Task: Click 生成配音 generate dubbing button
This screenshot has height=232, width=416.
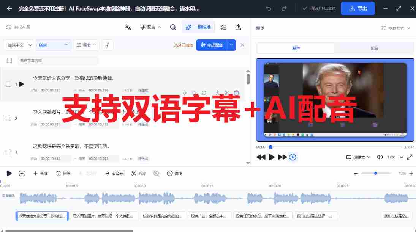Action: [212, 45]
